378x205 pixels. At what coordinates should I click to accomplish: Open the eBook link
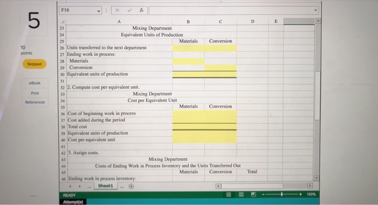(x=35, y=83)
